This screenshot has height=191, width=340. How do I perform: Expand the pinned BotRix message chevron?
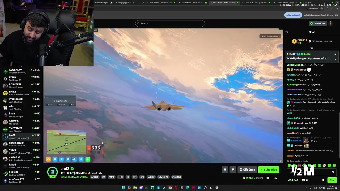tap(335, 59)
